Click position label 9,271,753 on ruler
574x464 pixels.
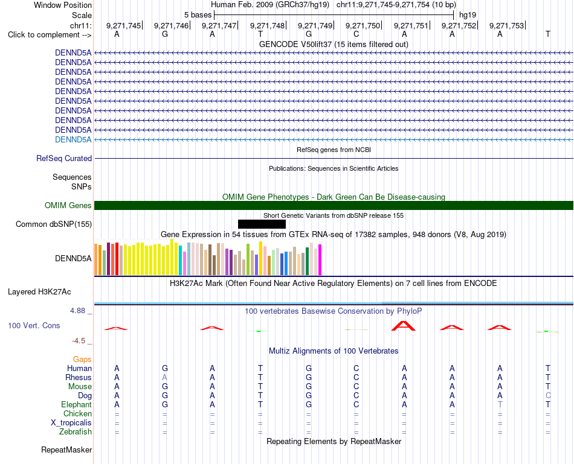(x=507, y=25)
